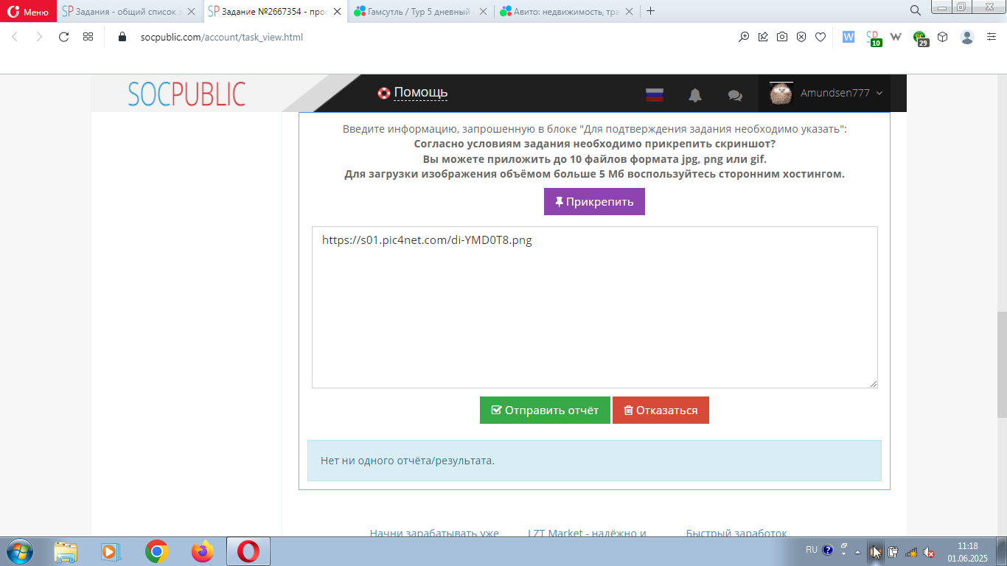
Task: Click the site security padlock icon
Action: pos(123,37)
